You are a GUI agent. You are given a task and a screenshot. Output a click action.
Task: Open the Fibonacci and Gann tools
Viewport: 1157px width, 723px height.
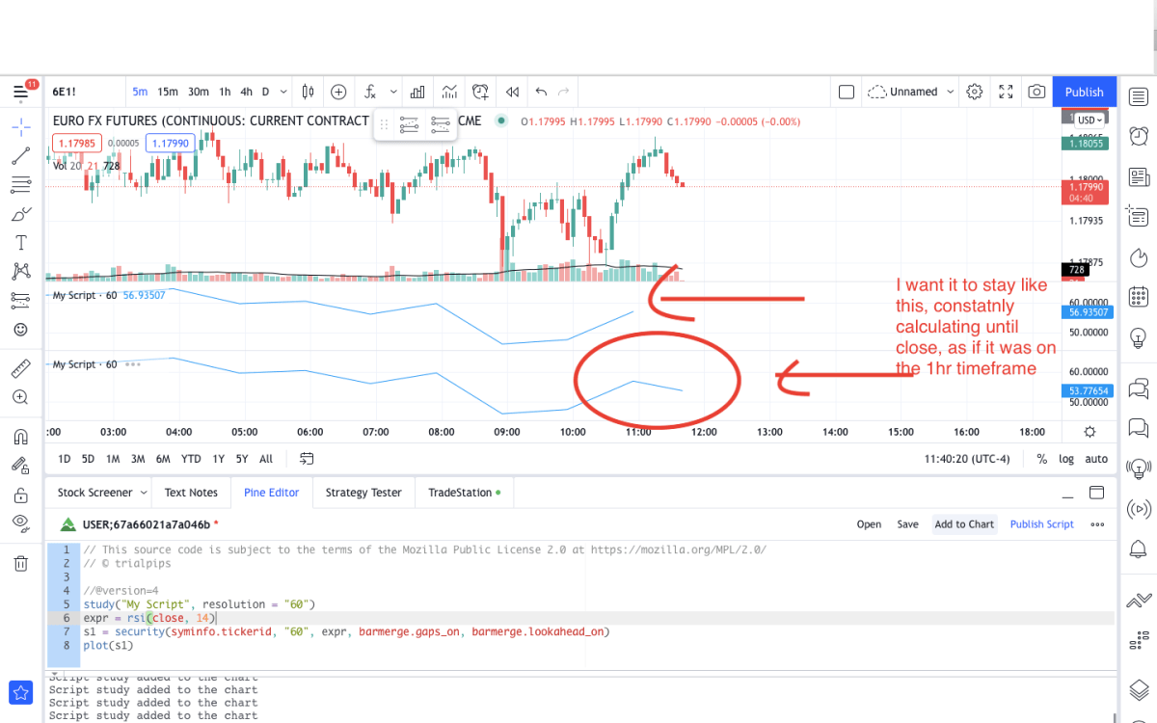coord(20,184)
